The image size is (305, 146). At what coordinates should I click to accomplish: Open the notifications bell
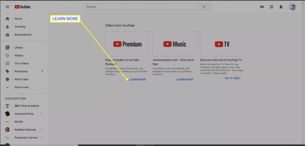point(281,7)
